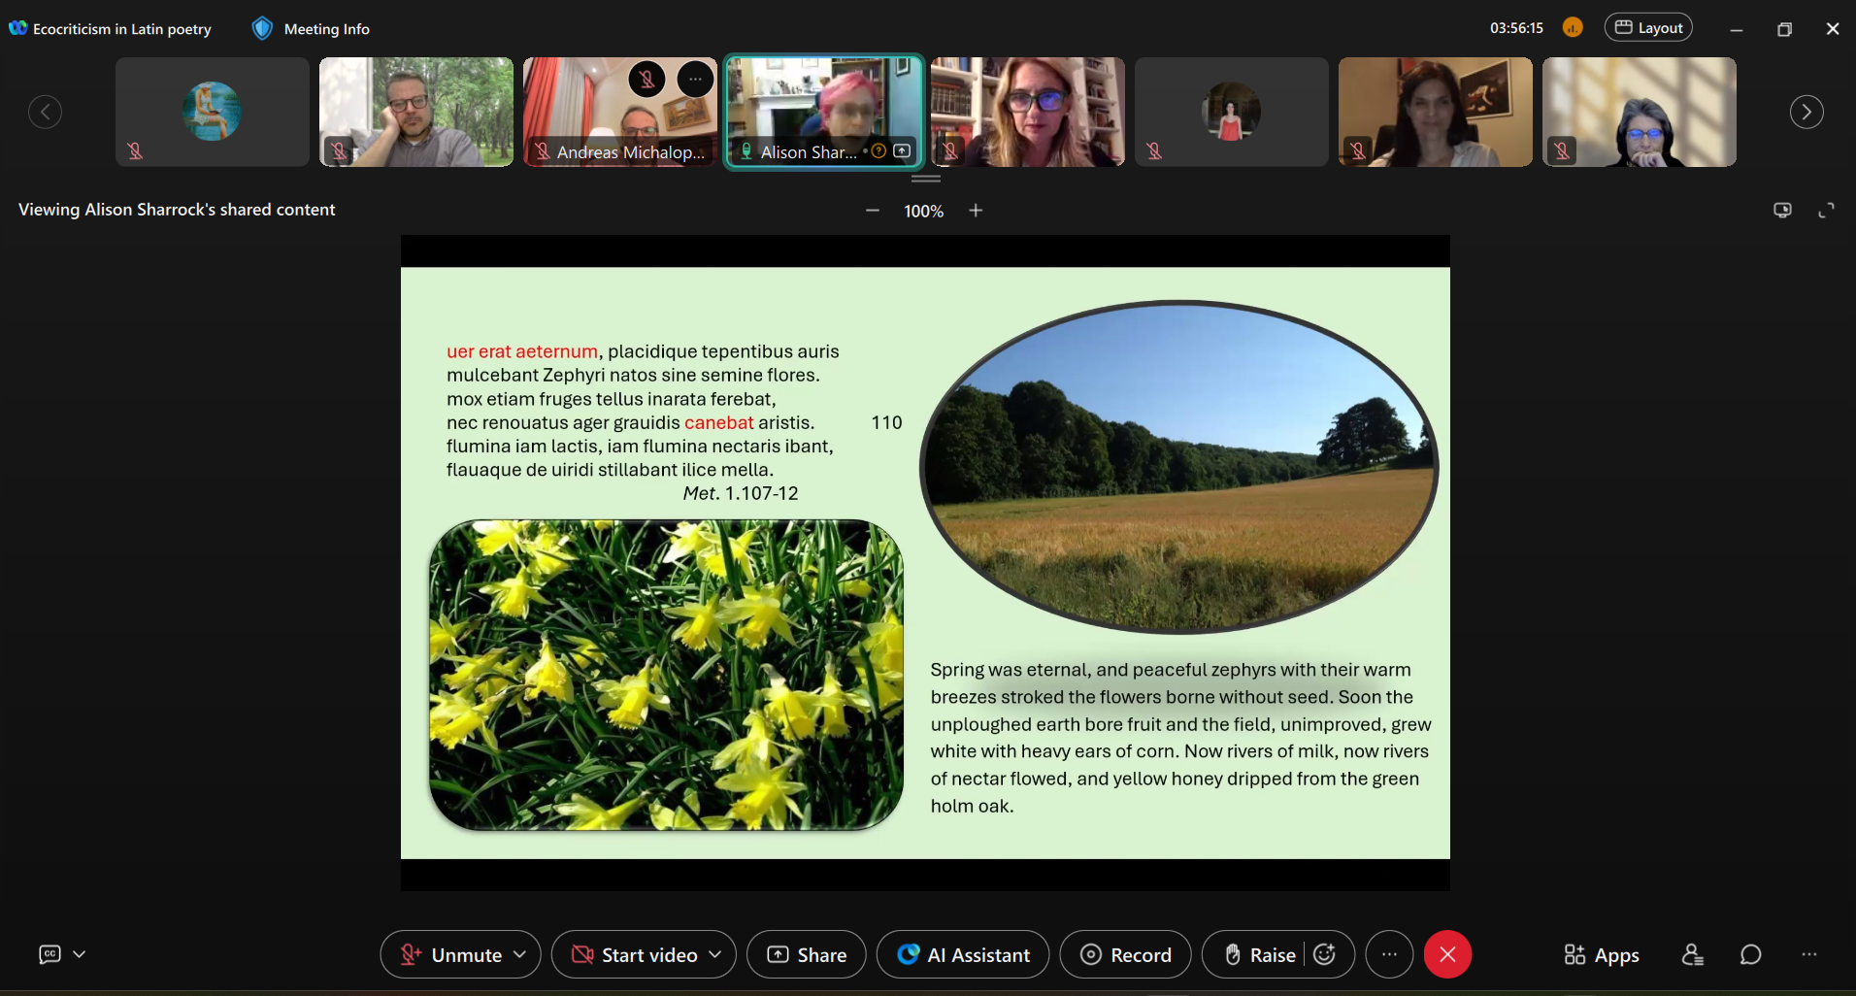Viewport: 1856px width, 996px height.
Task: Open the chat panel icon
Action: (x=1750, y=955)
